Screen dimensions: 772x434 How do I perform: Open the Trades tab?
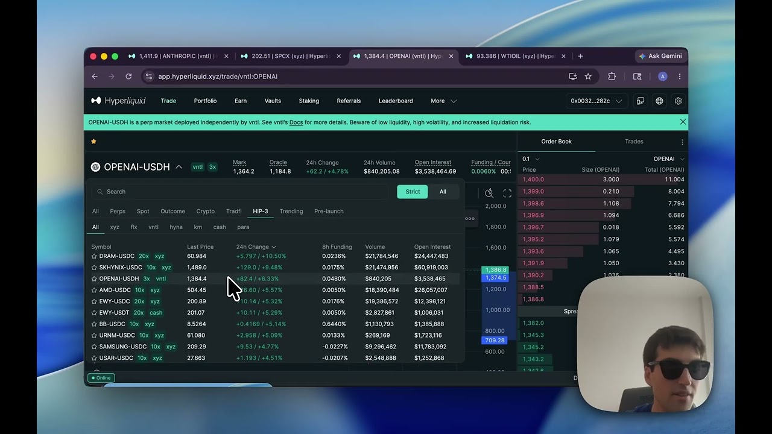[634, 142]
